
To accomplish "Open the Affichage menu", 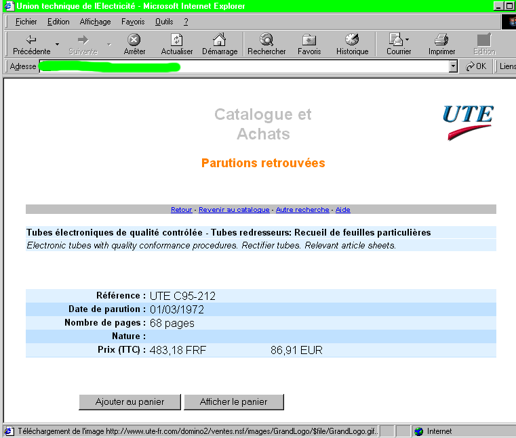I will pyautogui.click(x=95, y=22).
